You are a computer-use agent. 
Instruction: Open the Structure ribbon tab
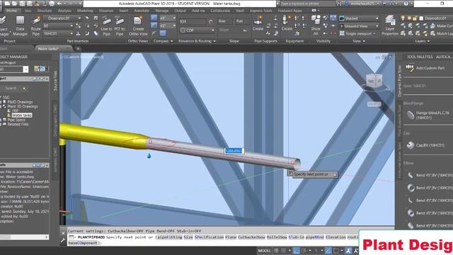(45, 11)
